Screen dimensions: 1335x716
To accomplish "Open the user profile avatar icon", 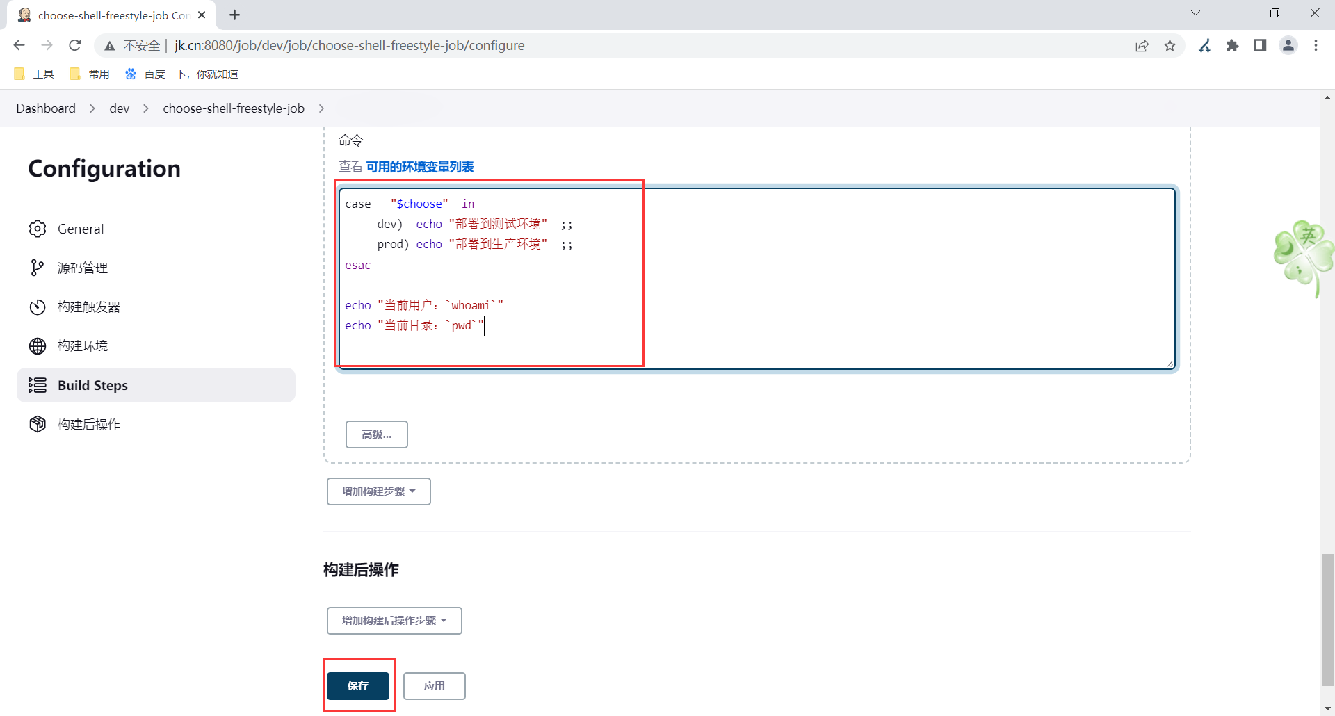I will pyautogui.click(x=1288, y=46).
